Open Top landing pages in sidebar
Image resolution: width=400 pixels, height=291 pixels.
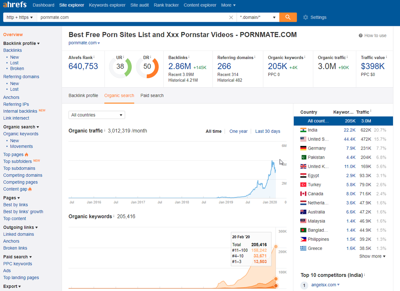[x=21, y=278]
